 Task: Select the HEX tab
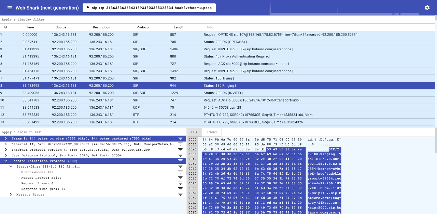click(x=194, y=132)
